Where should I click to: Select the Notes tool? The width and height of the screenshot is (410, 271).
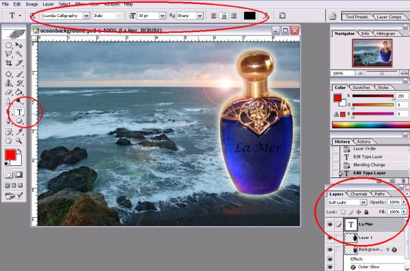(x=9, y=132)
